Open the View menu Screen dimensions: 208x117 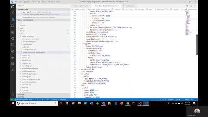(x=34, y=2)
